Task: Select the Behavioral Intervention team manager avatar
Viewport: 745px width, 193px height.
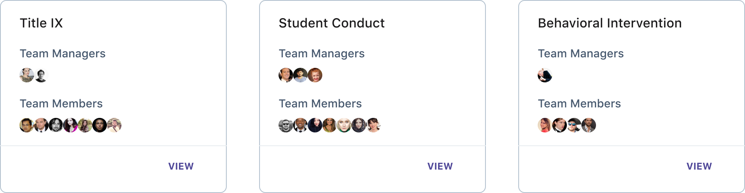Action: click(x=545, y=75)
